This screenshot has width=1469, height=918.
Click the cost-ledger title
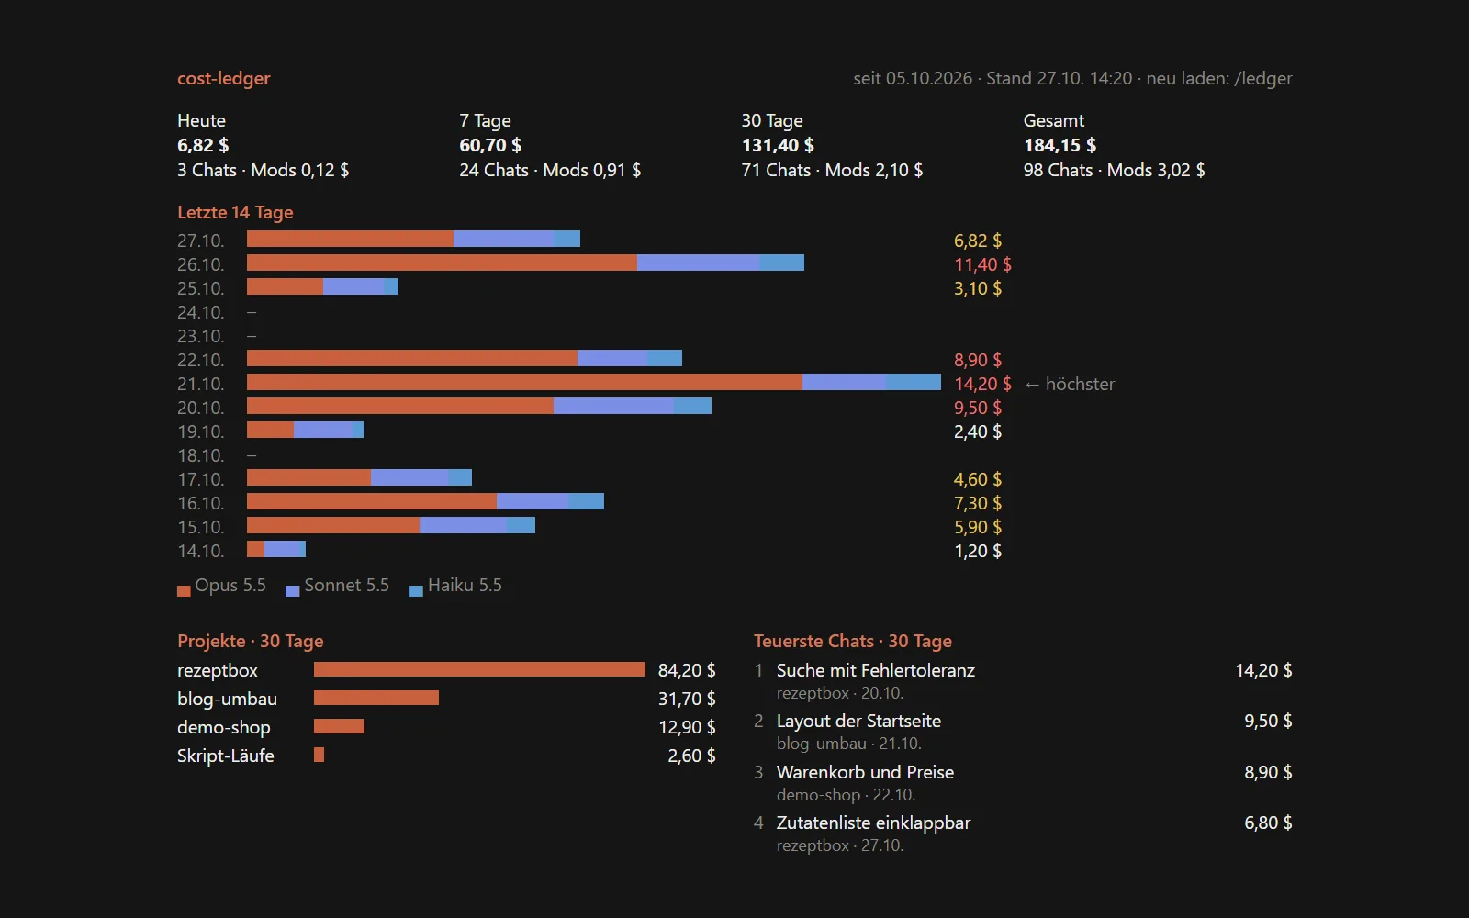pos(224,79)
